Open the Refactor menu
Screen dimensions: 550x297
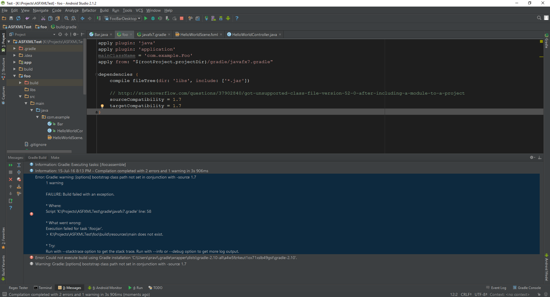(x=89, y=10)
